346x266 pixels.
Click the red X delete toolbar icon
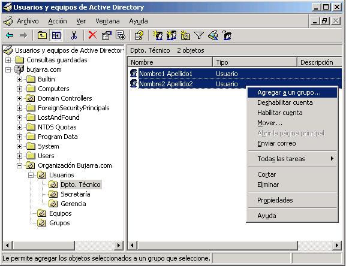(92, 35)
